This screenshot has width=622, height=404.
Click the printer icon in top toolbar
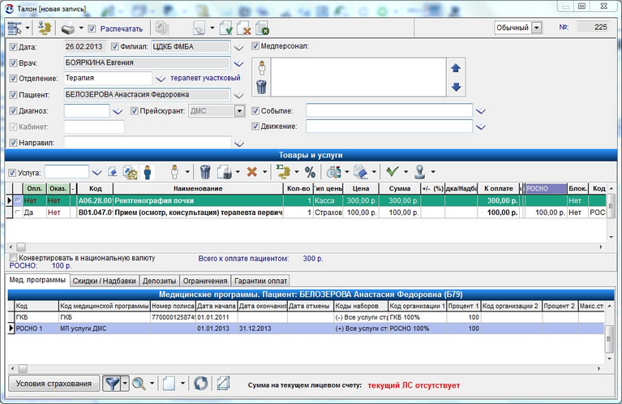68,28
